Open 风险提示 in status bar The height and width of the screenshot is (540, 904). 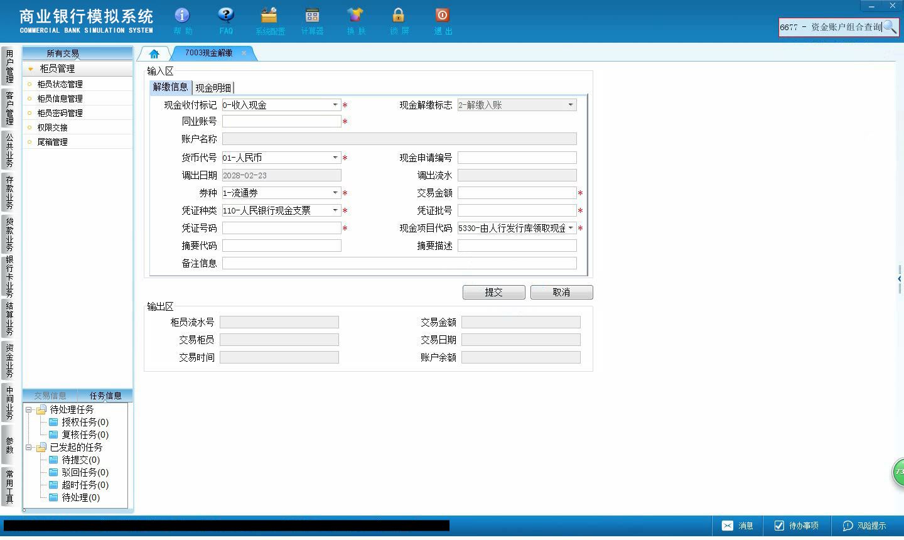(864, 526)
